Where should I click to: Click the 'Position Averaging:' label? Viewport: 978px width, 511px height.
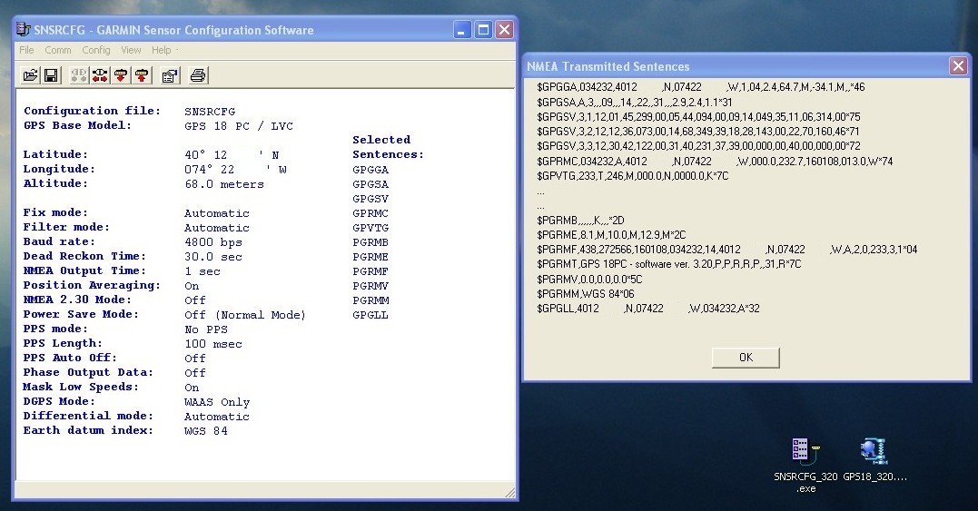tap(92, 285)
